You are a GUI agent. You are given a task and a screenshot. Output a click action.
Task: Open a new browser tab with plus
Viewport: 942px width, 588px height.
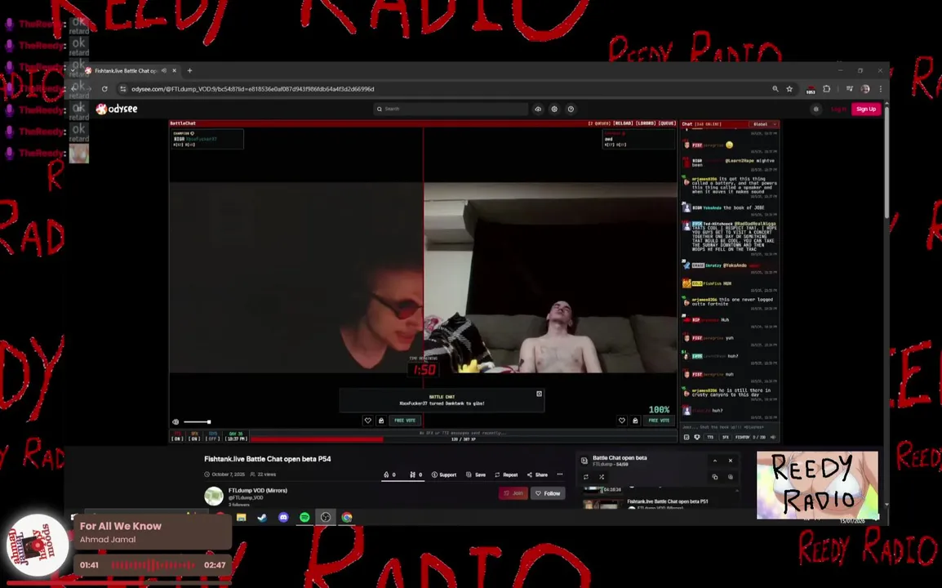tap(190, 70)
